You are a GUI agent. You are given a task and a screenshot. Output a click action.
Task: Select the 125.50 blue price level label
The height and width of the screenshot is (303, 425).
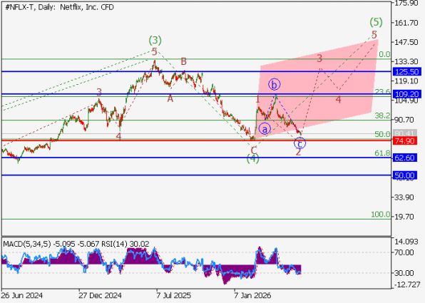tap(407, 72)
